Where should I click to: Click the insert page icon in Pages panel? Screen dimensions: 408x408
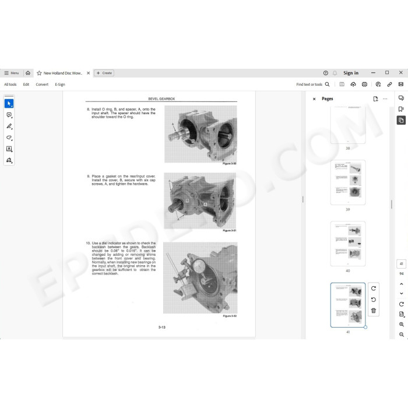coord(375,99)
